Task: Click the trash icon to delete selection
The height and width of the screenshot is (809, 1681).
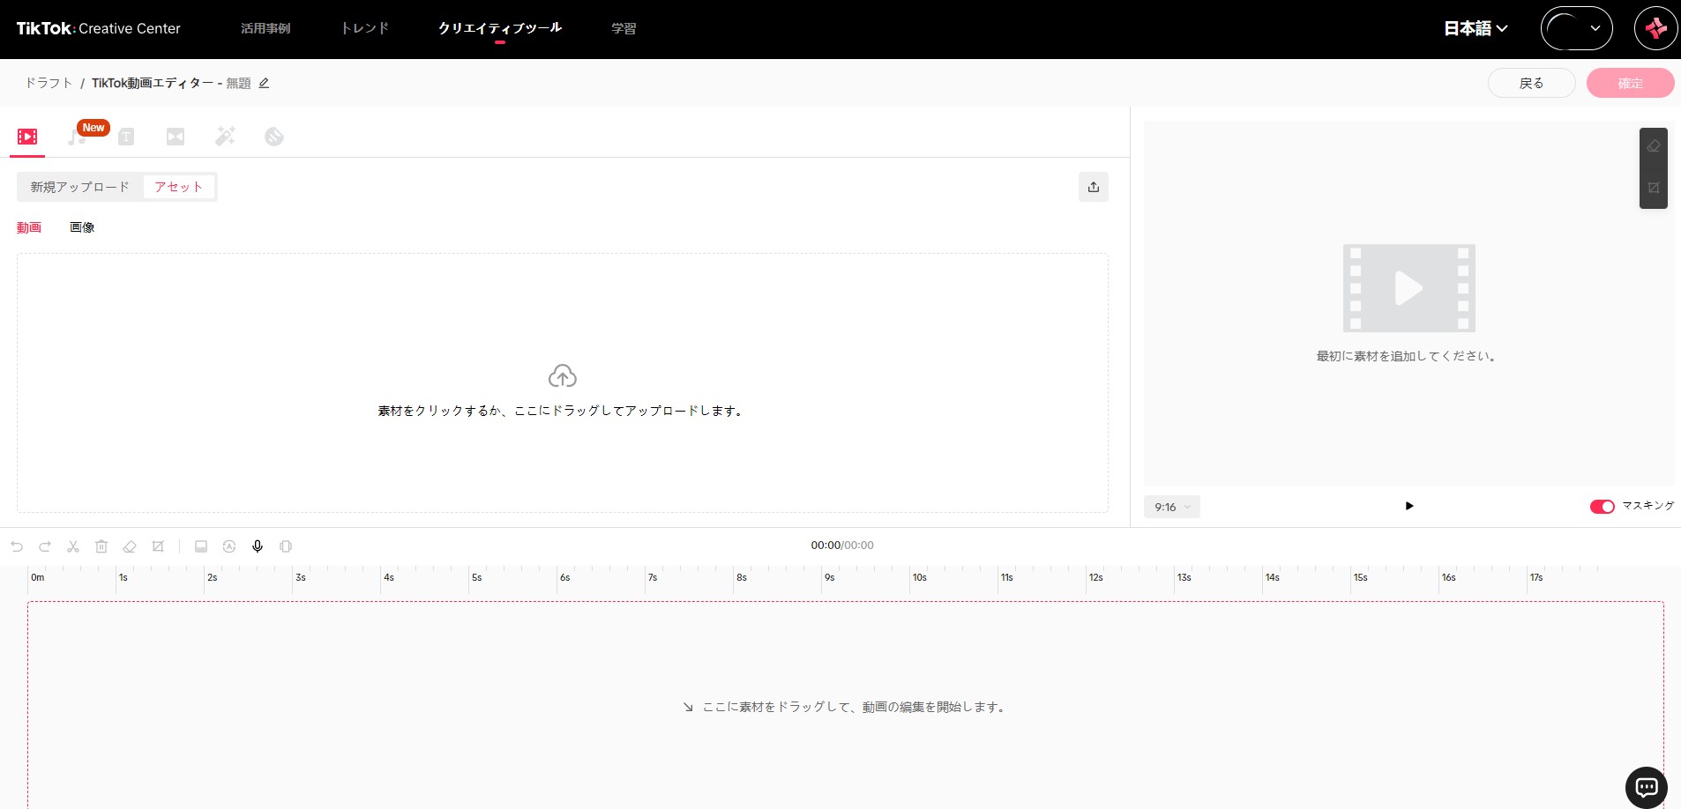Action: click(x=101, y=546)
